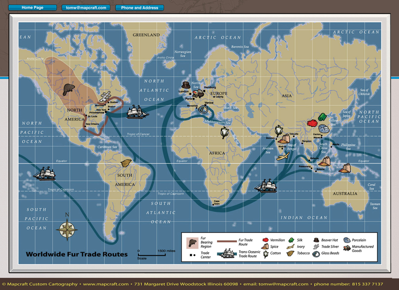This screenshot has height=290, width=399.
Task: Click the Cape Town label
Action: (x=216, y=202)
